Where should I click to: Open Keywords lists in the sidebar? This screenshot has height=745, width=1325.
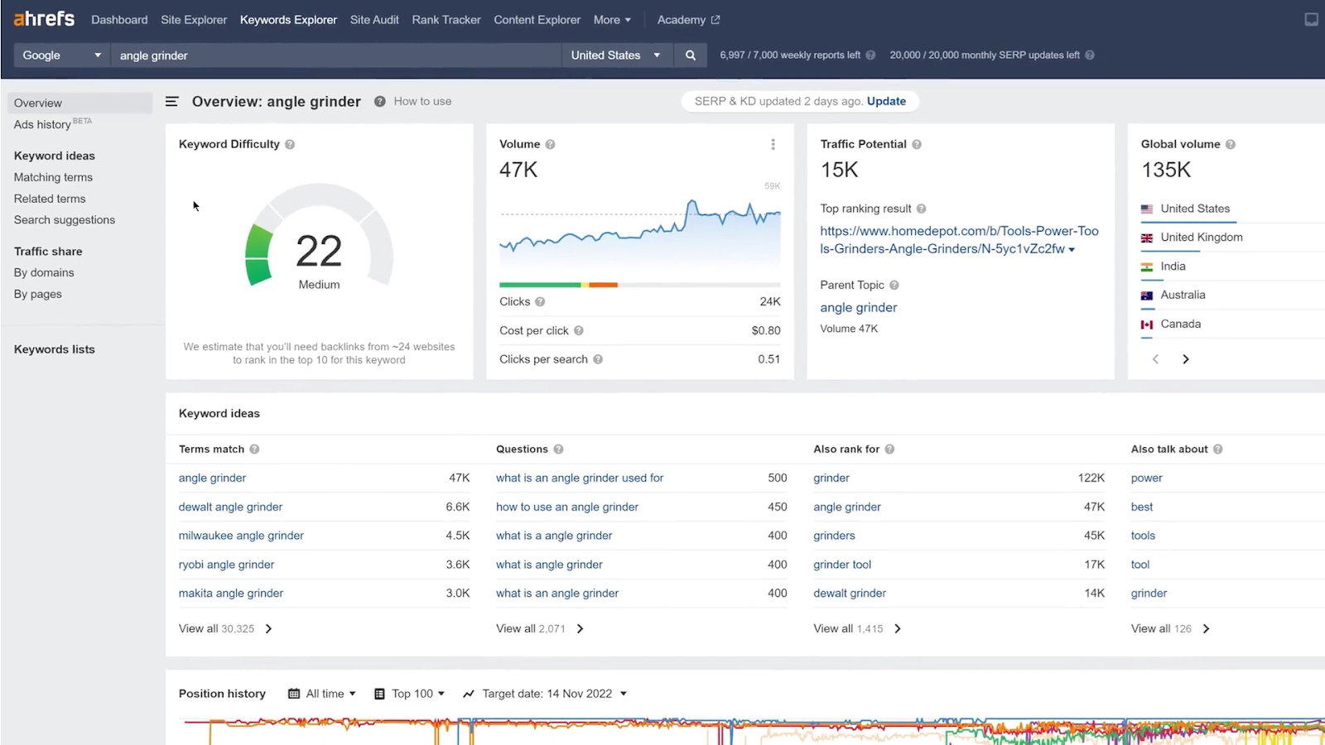tap(55, 349)
